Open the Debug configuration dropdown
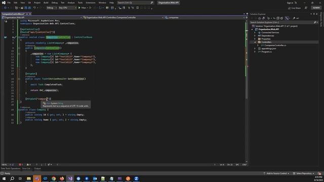Viewport: 324px width, 182px height. [52, 8]
